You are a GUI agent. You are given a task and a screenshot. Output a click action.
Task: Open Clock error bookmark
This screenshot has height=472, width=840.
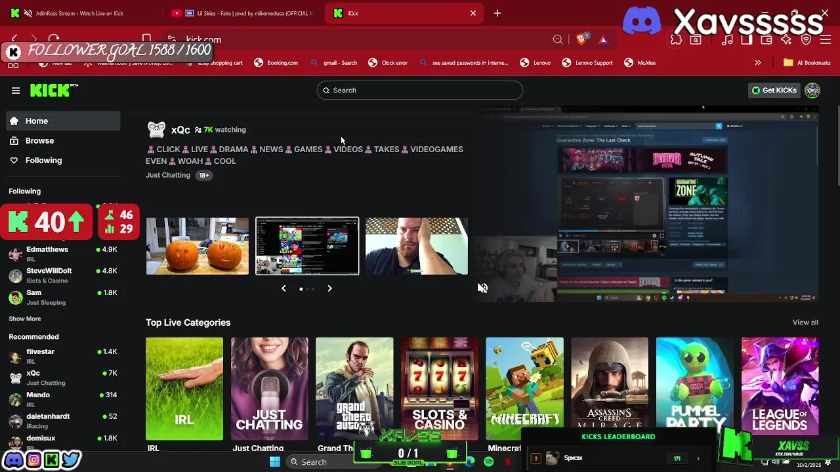coord(388,63)
